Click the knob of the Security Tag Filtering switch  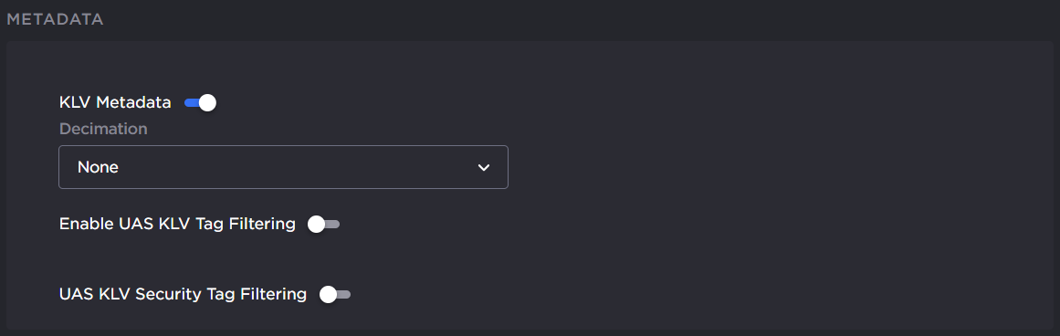(327, 294)
